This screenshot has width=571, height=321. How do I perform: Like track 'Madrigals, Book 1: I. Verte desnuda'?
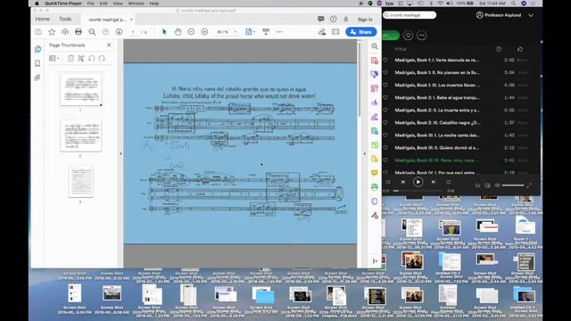385,60
